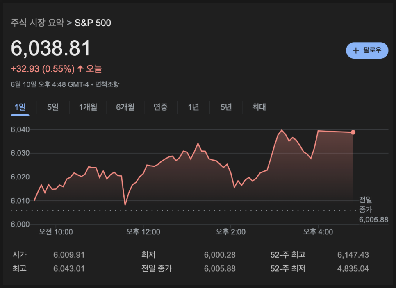The width and height of the screenshot is (396, 288).
Task: Click the 6,000 y-axis label
Action: click(x=20, y=225)
